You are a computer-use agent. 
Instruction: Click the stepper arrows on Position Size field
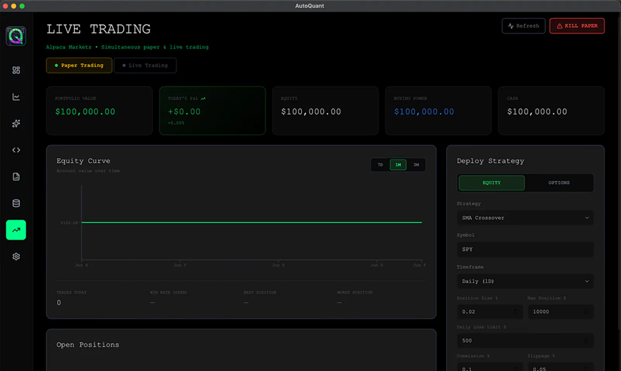click(x=515, y=312)
